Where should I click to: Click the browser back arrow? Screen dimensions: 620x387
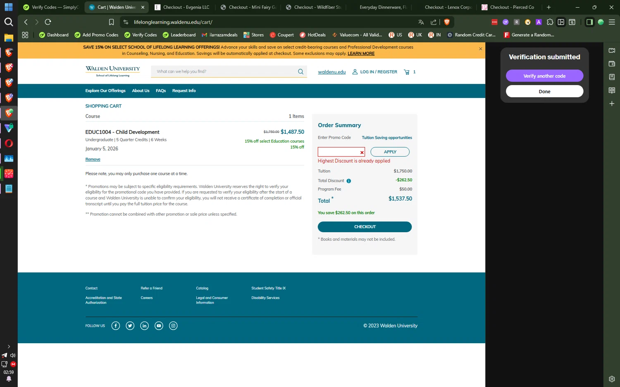coord(26,22)
